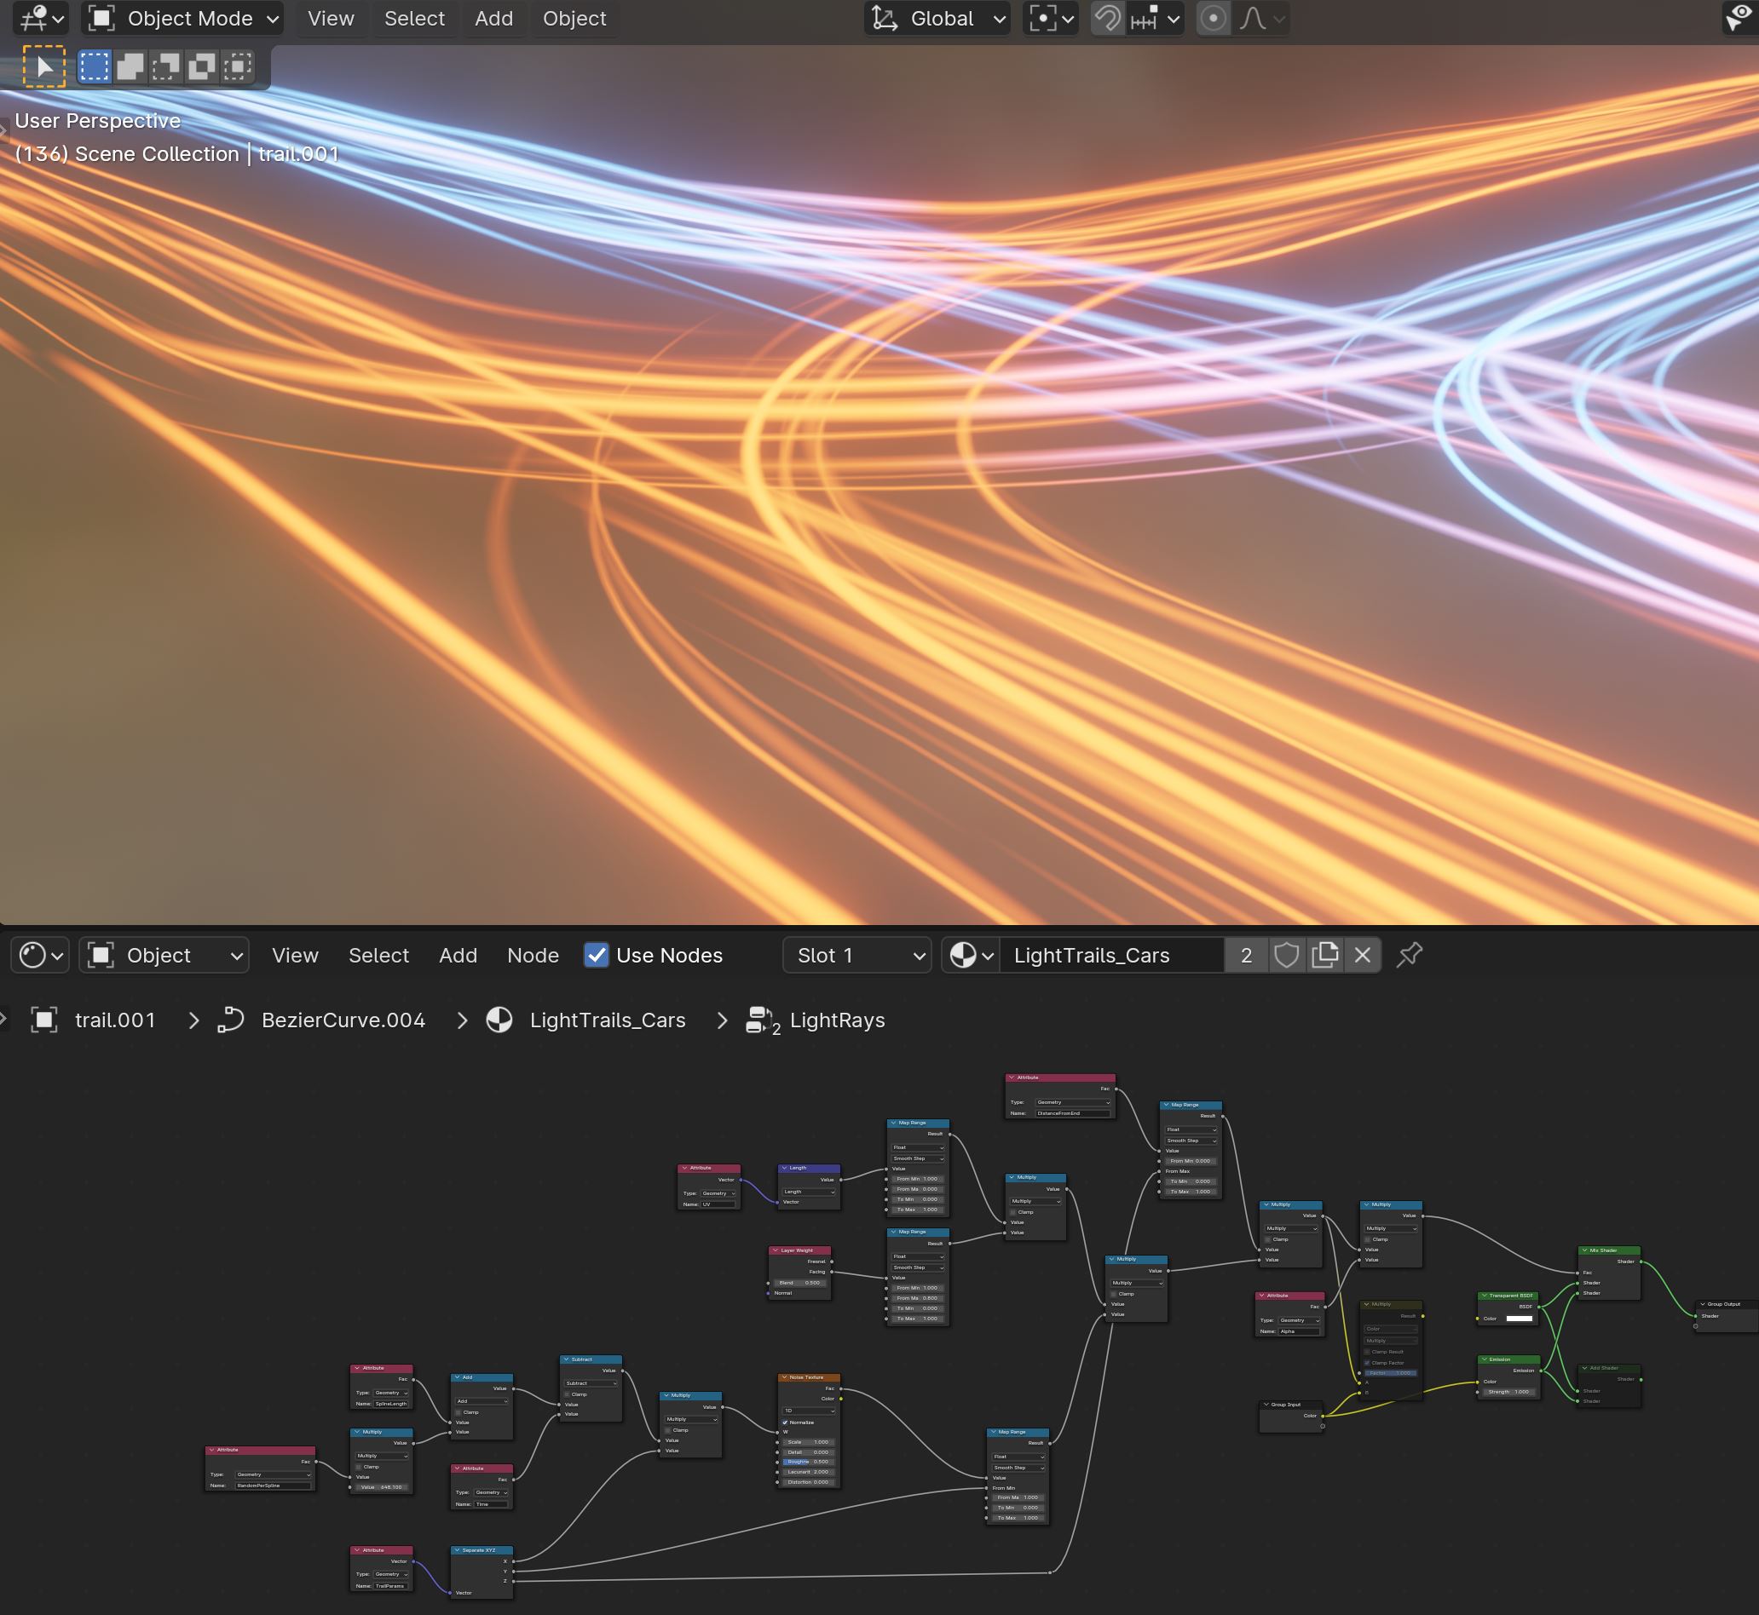1759x1615 pixels.
Task: Click the fake user shield icon
Action: click(x=1286, y=955)
